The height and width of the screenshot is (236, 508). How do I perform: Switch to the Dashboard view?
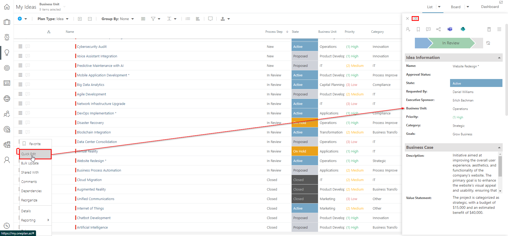(x=490, y=7)
